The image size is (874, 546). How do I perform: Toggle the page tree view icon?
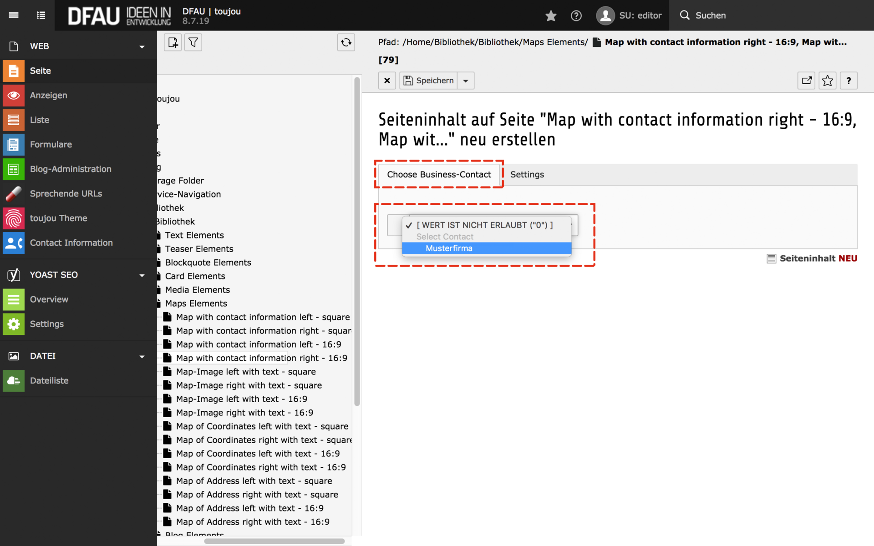(x=41, y=15)
